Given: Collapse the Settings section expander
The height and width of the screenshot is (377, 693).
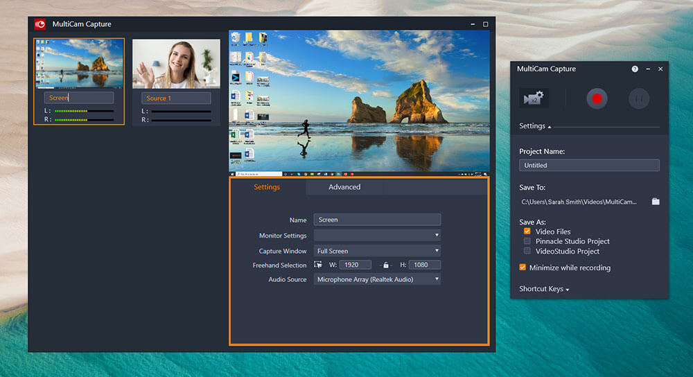Looking at the screenshot, I should (535, 126).
